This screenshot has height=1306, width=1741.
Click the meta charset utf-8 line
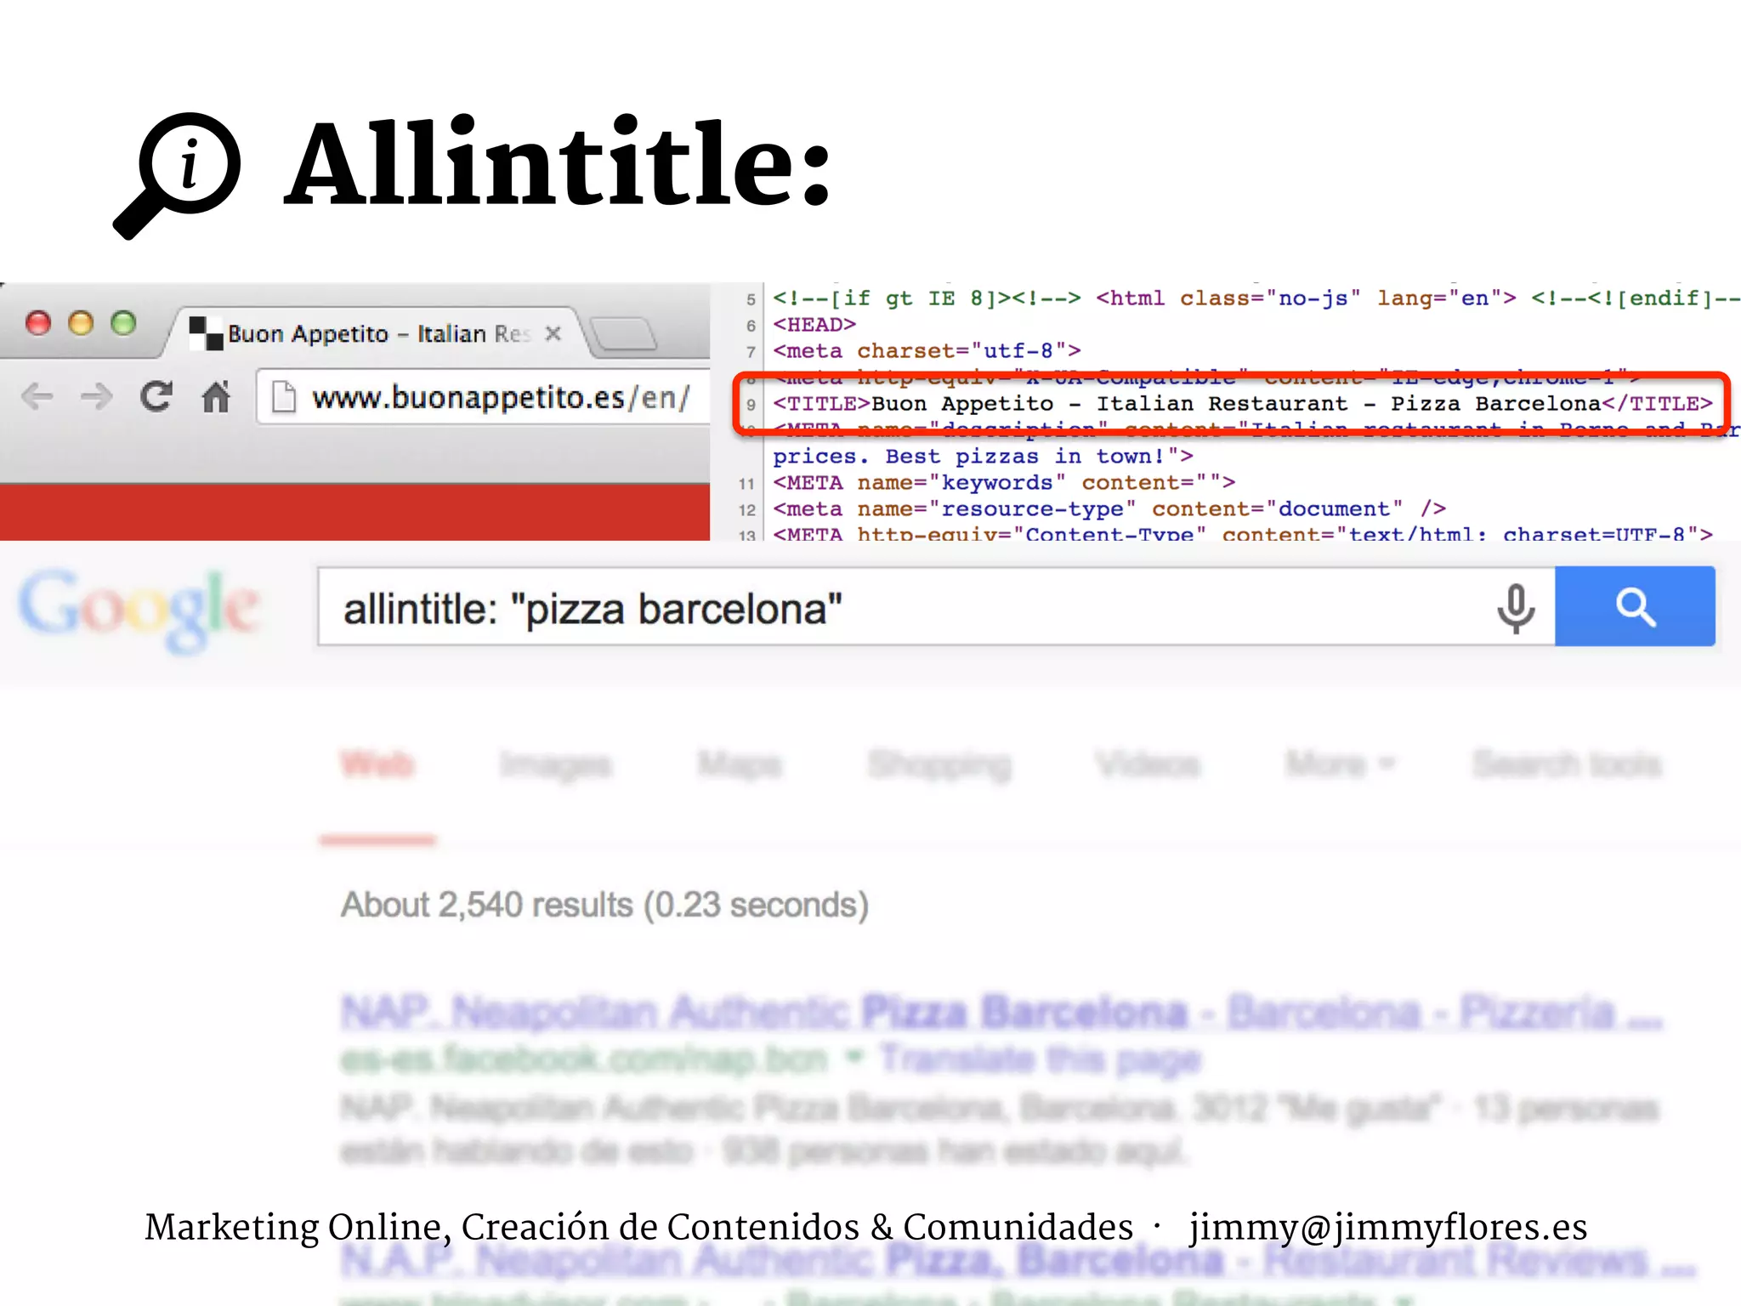coord(927,350)
